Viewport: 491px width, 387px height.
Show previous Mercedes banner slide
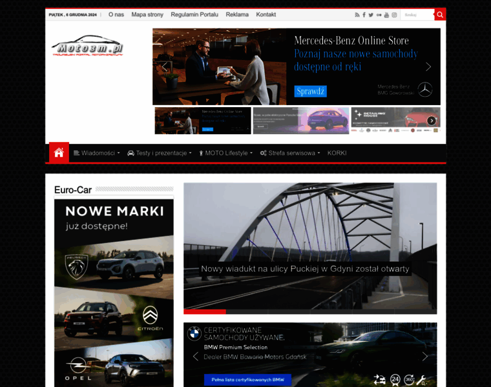[165, 66]
